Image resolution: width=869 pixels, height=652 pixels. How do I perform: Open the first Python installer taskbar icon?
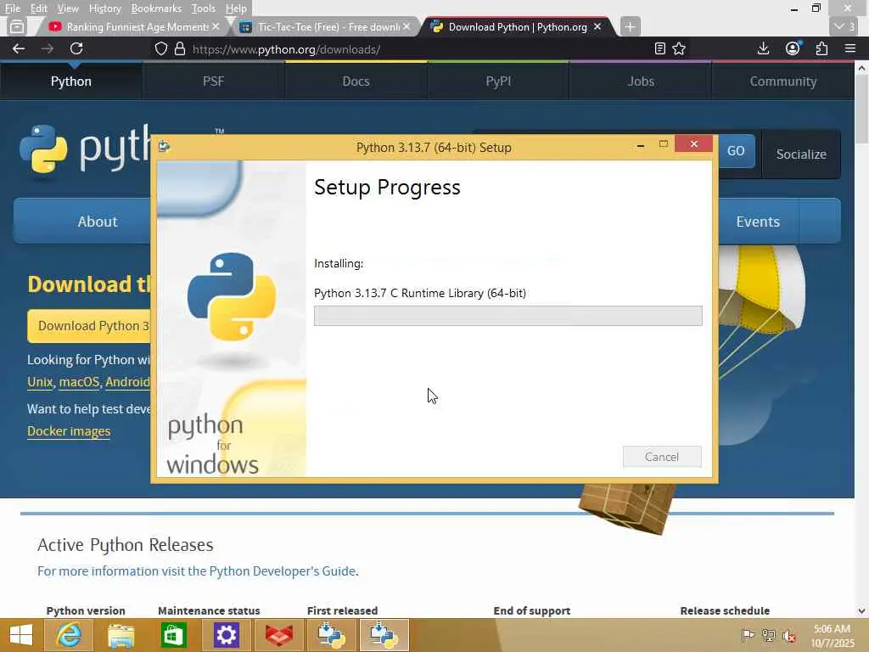[x=331, y=635]
